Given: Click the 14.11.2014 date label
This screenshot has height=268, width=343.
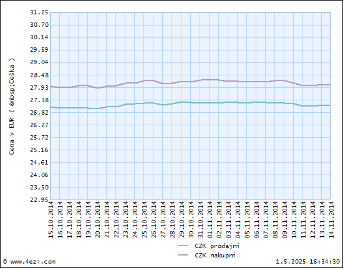Looking at the screenshot, I should (x=331, y=219).
